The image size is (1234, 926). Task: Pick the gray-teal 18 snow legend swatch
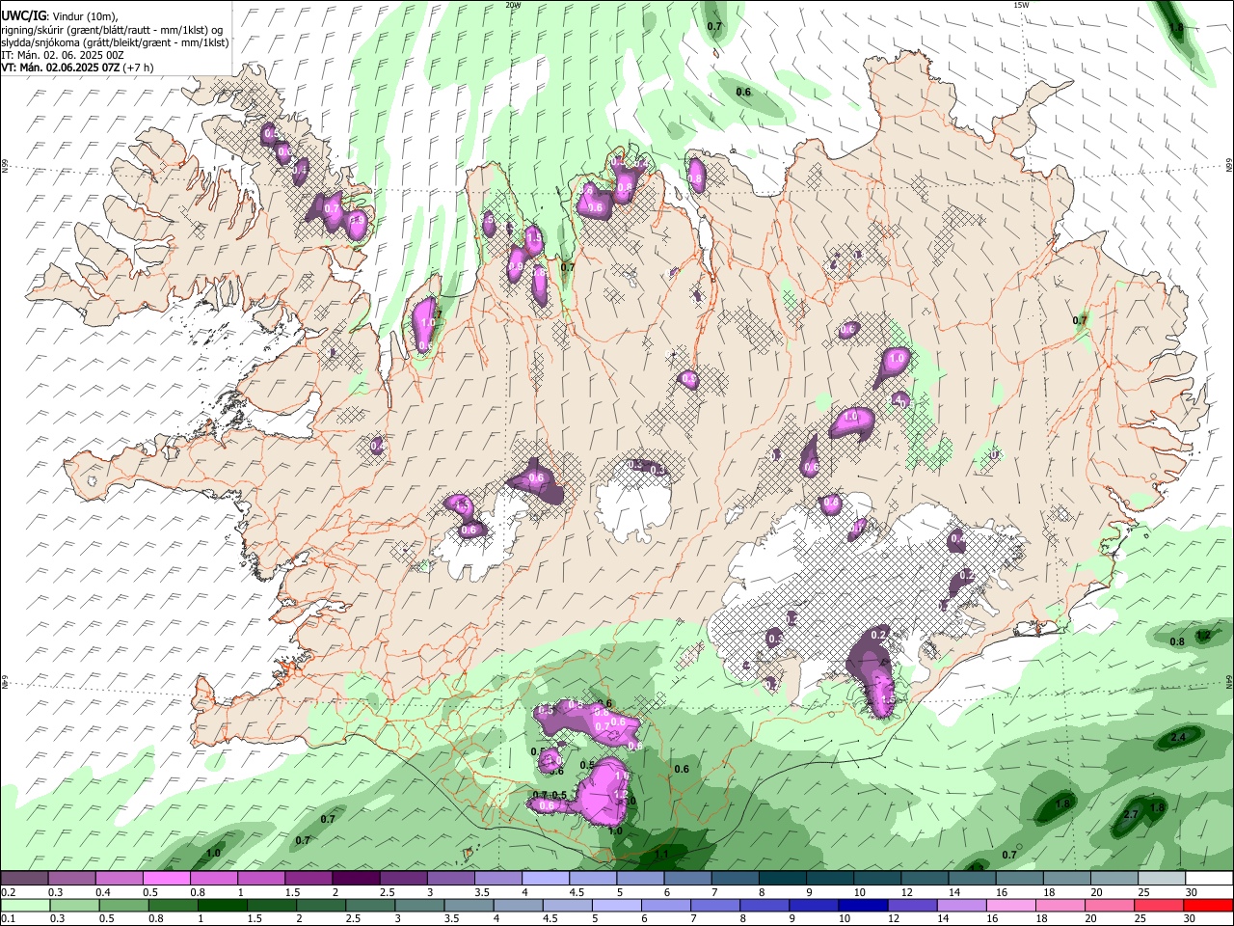1068,879
